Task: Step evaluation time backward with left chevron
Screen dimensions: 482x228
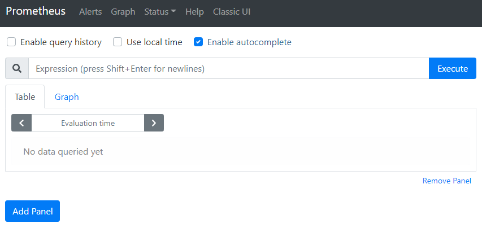Action: (x=21, y=123)
